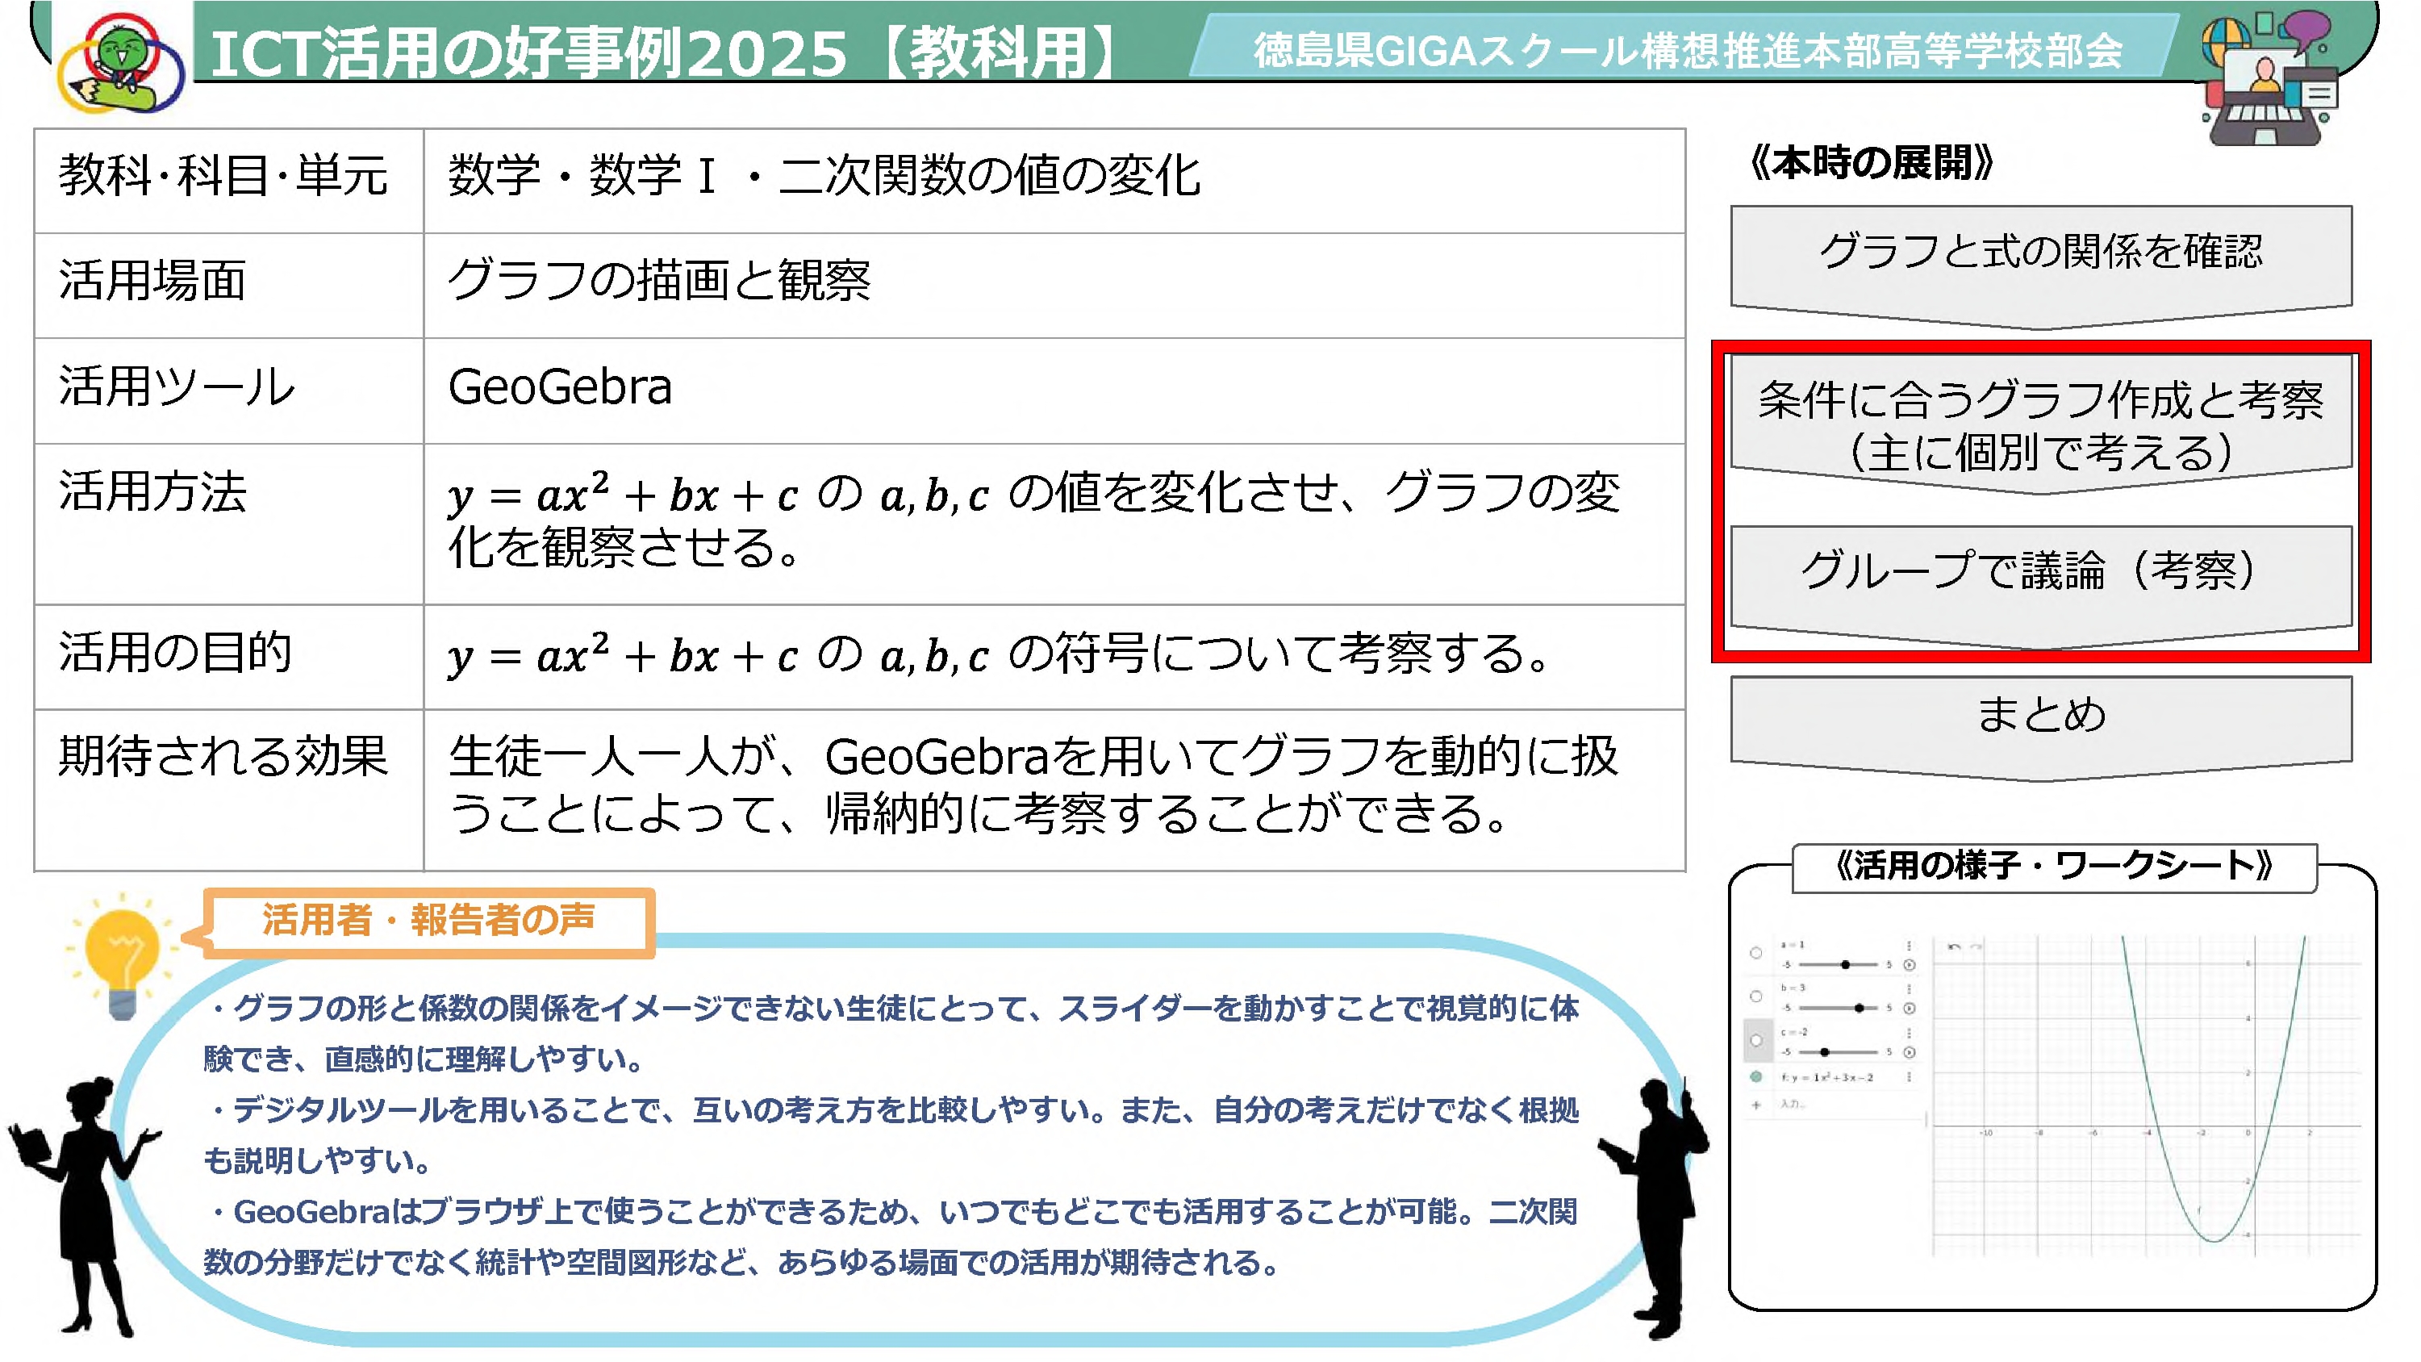Click the redo icon in the GeoGebra view

point(1976,948)
